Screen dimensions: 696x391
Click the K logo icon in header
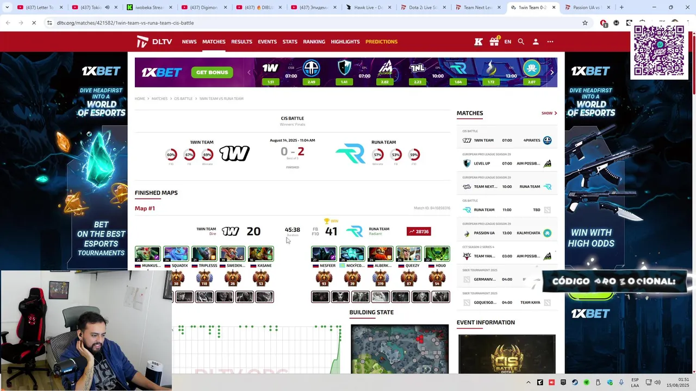click(x=478, y=42)
